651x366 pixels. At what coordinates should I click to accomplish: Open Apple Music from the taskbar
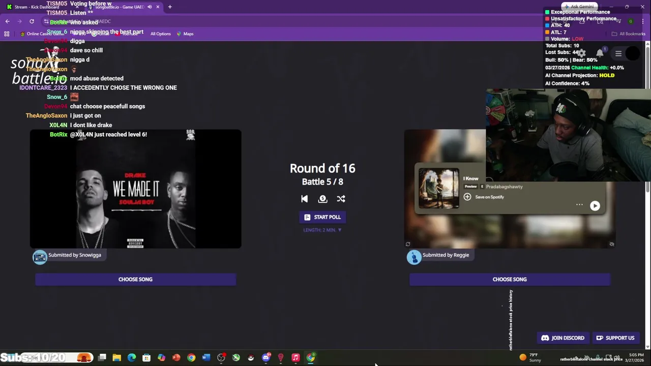tap(295, 358)
